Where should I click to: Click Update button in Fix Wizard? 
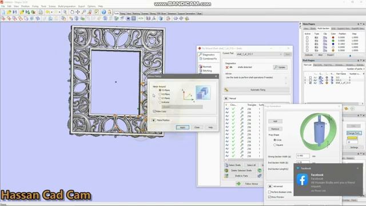280,68
